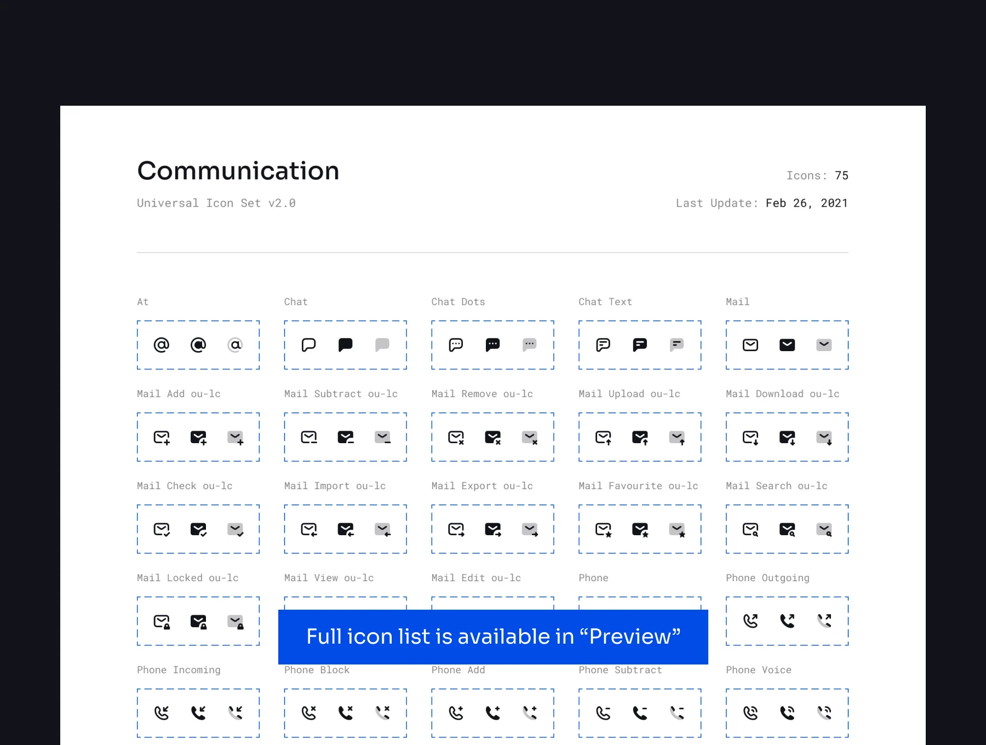Image resolution: width=986 pixels, height=745 pixels.
Task: Pick the light gray Phone Subtract icon
Action: coord(677,713)
